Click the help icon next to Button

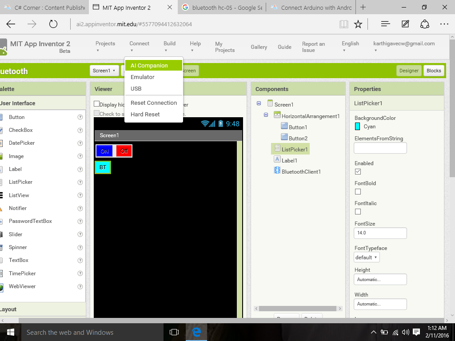pos(80,117)
